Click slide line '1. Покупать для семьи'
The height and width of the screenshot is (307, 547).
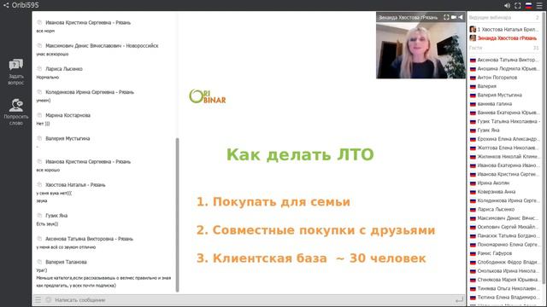(x=273, y=202)
